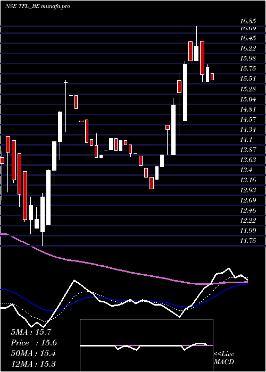Viewport: 266px width, 372px height.
Task: Select the 14.81 price axis label
Action: (x=248, y=109)
